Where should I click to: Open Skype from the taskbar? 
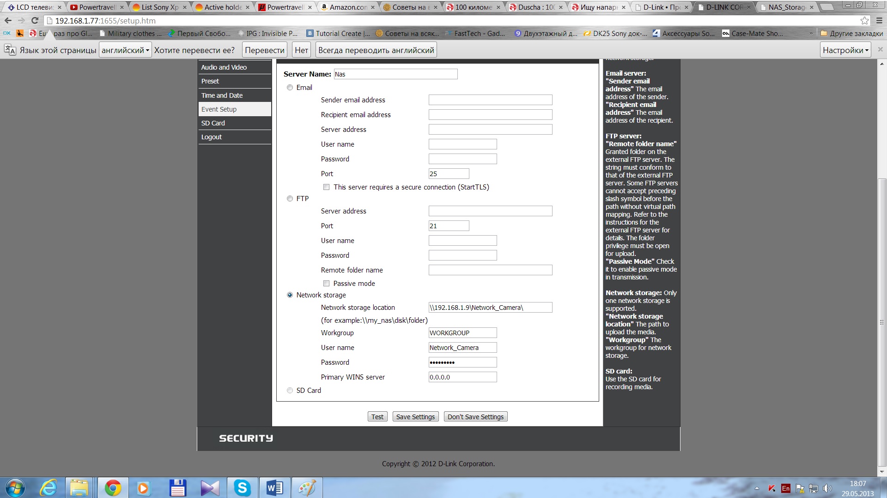(x=242, y=487)
